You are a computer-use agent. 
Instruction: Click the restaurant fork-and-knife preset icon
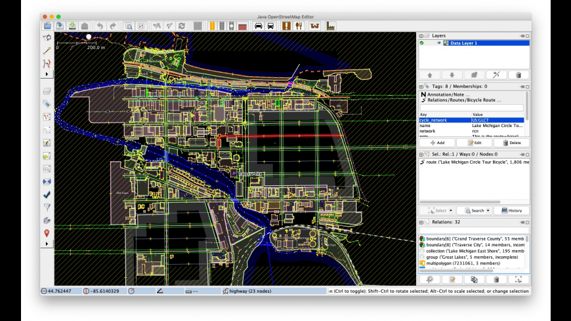point(299,26)
